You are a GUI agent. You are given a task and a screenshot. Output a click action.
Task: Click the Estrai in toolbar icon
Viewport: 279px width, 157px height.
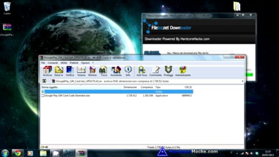59,71
